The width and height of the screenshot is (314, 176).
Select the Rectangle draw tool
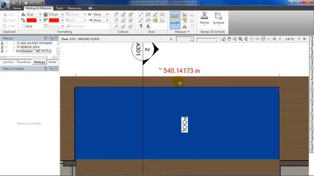(148, 14)
